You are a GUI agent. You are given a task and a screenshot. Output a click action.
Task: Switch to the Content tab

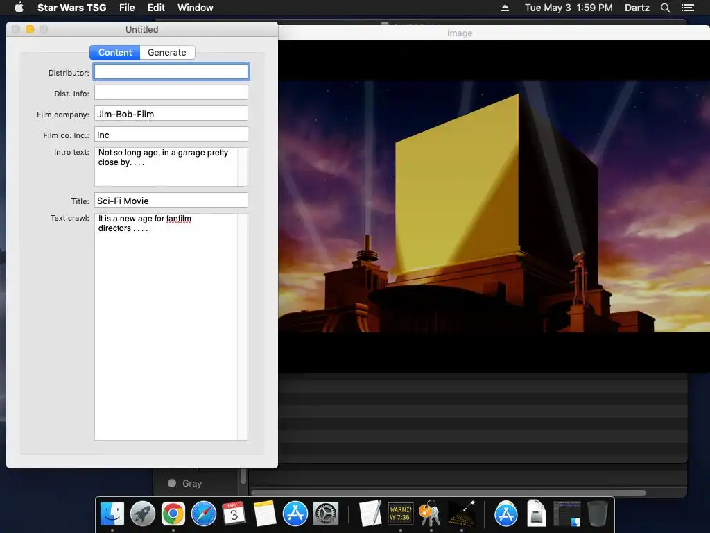click(x=115, y=53)
